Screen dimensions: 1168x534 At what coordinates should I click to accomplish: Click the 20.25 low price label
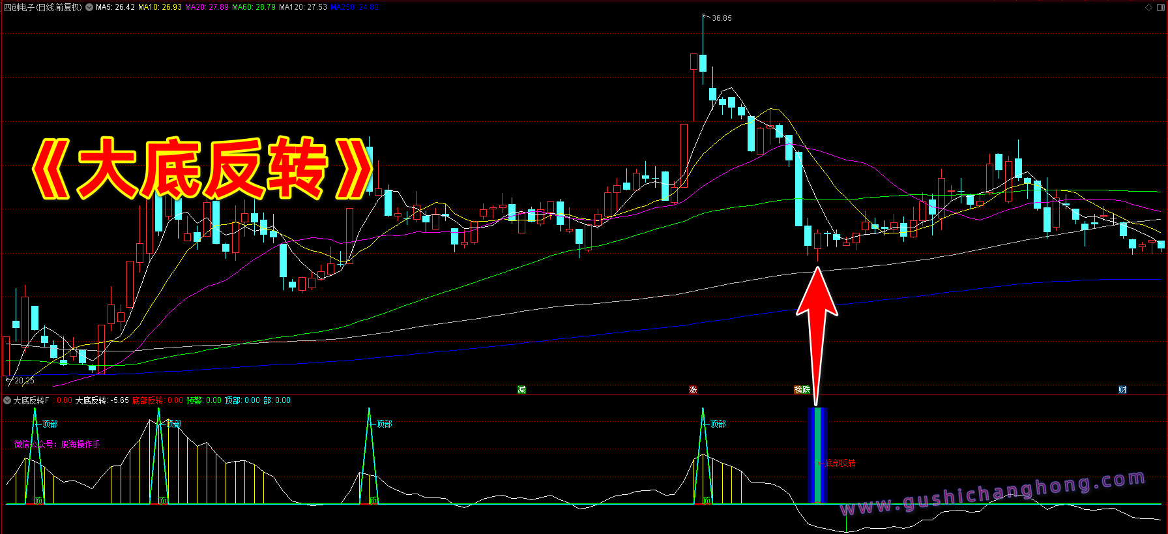pos(24,380)
